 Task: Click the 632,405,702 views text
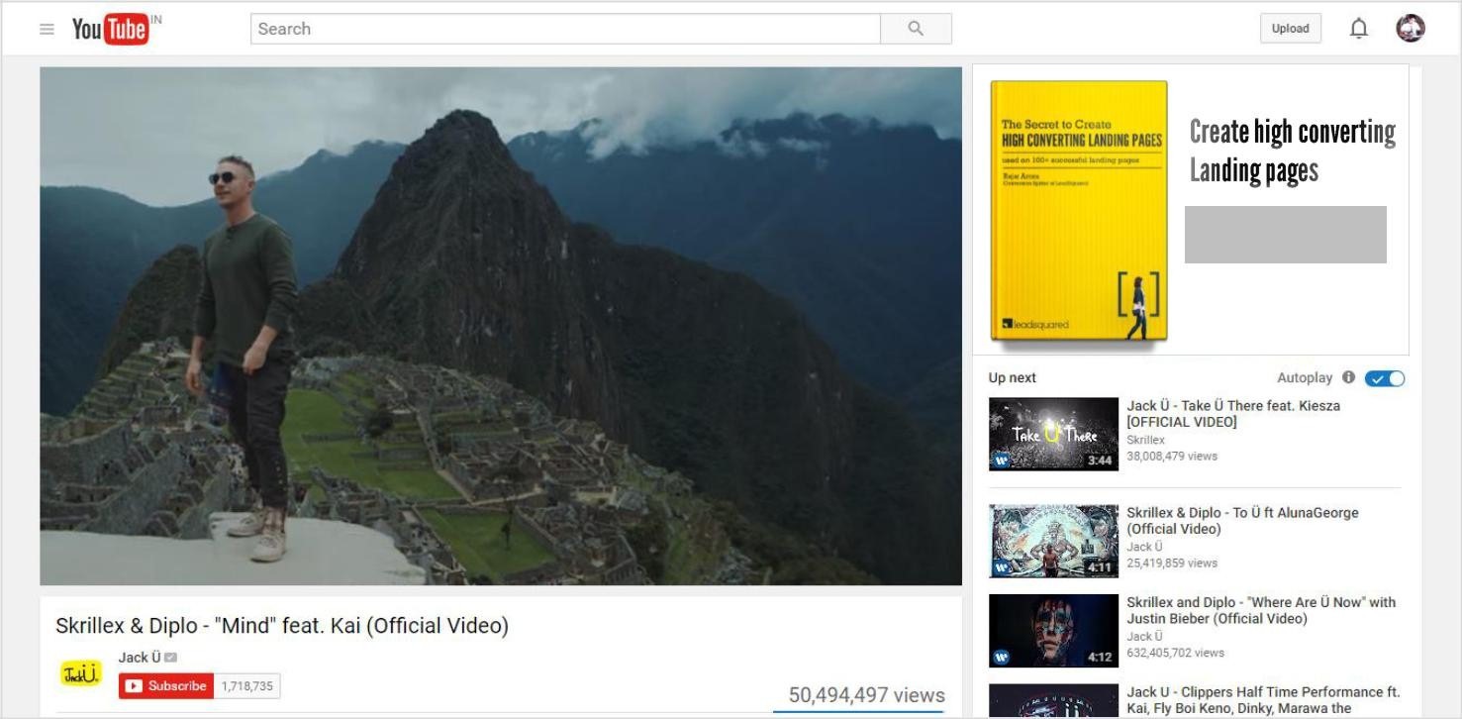click(x=1175, y=653)
